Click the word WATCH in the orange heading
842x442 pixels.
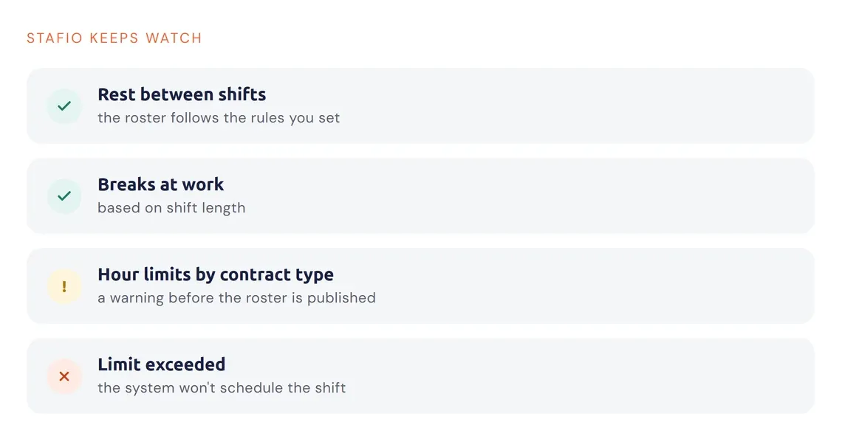[x=174, y=38]
